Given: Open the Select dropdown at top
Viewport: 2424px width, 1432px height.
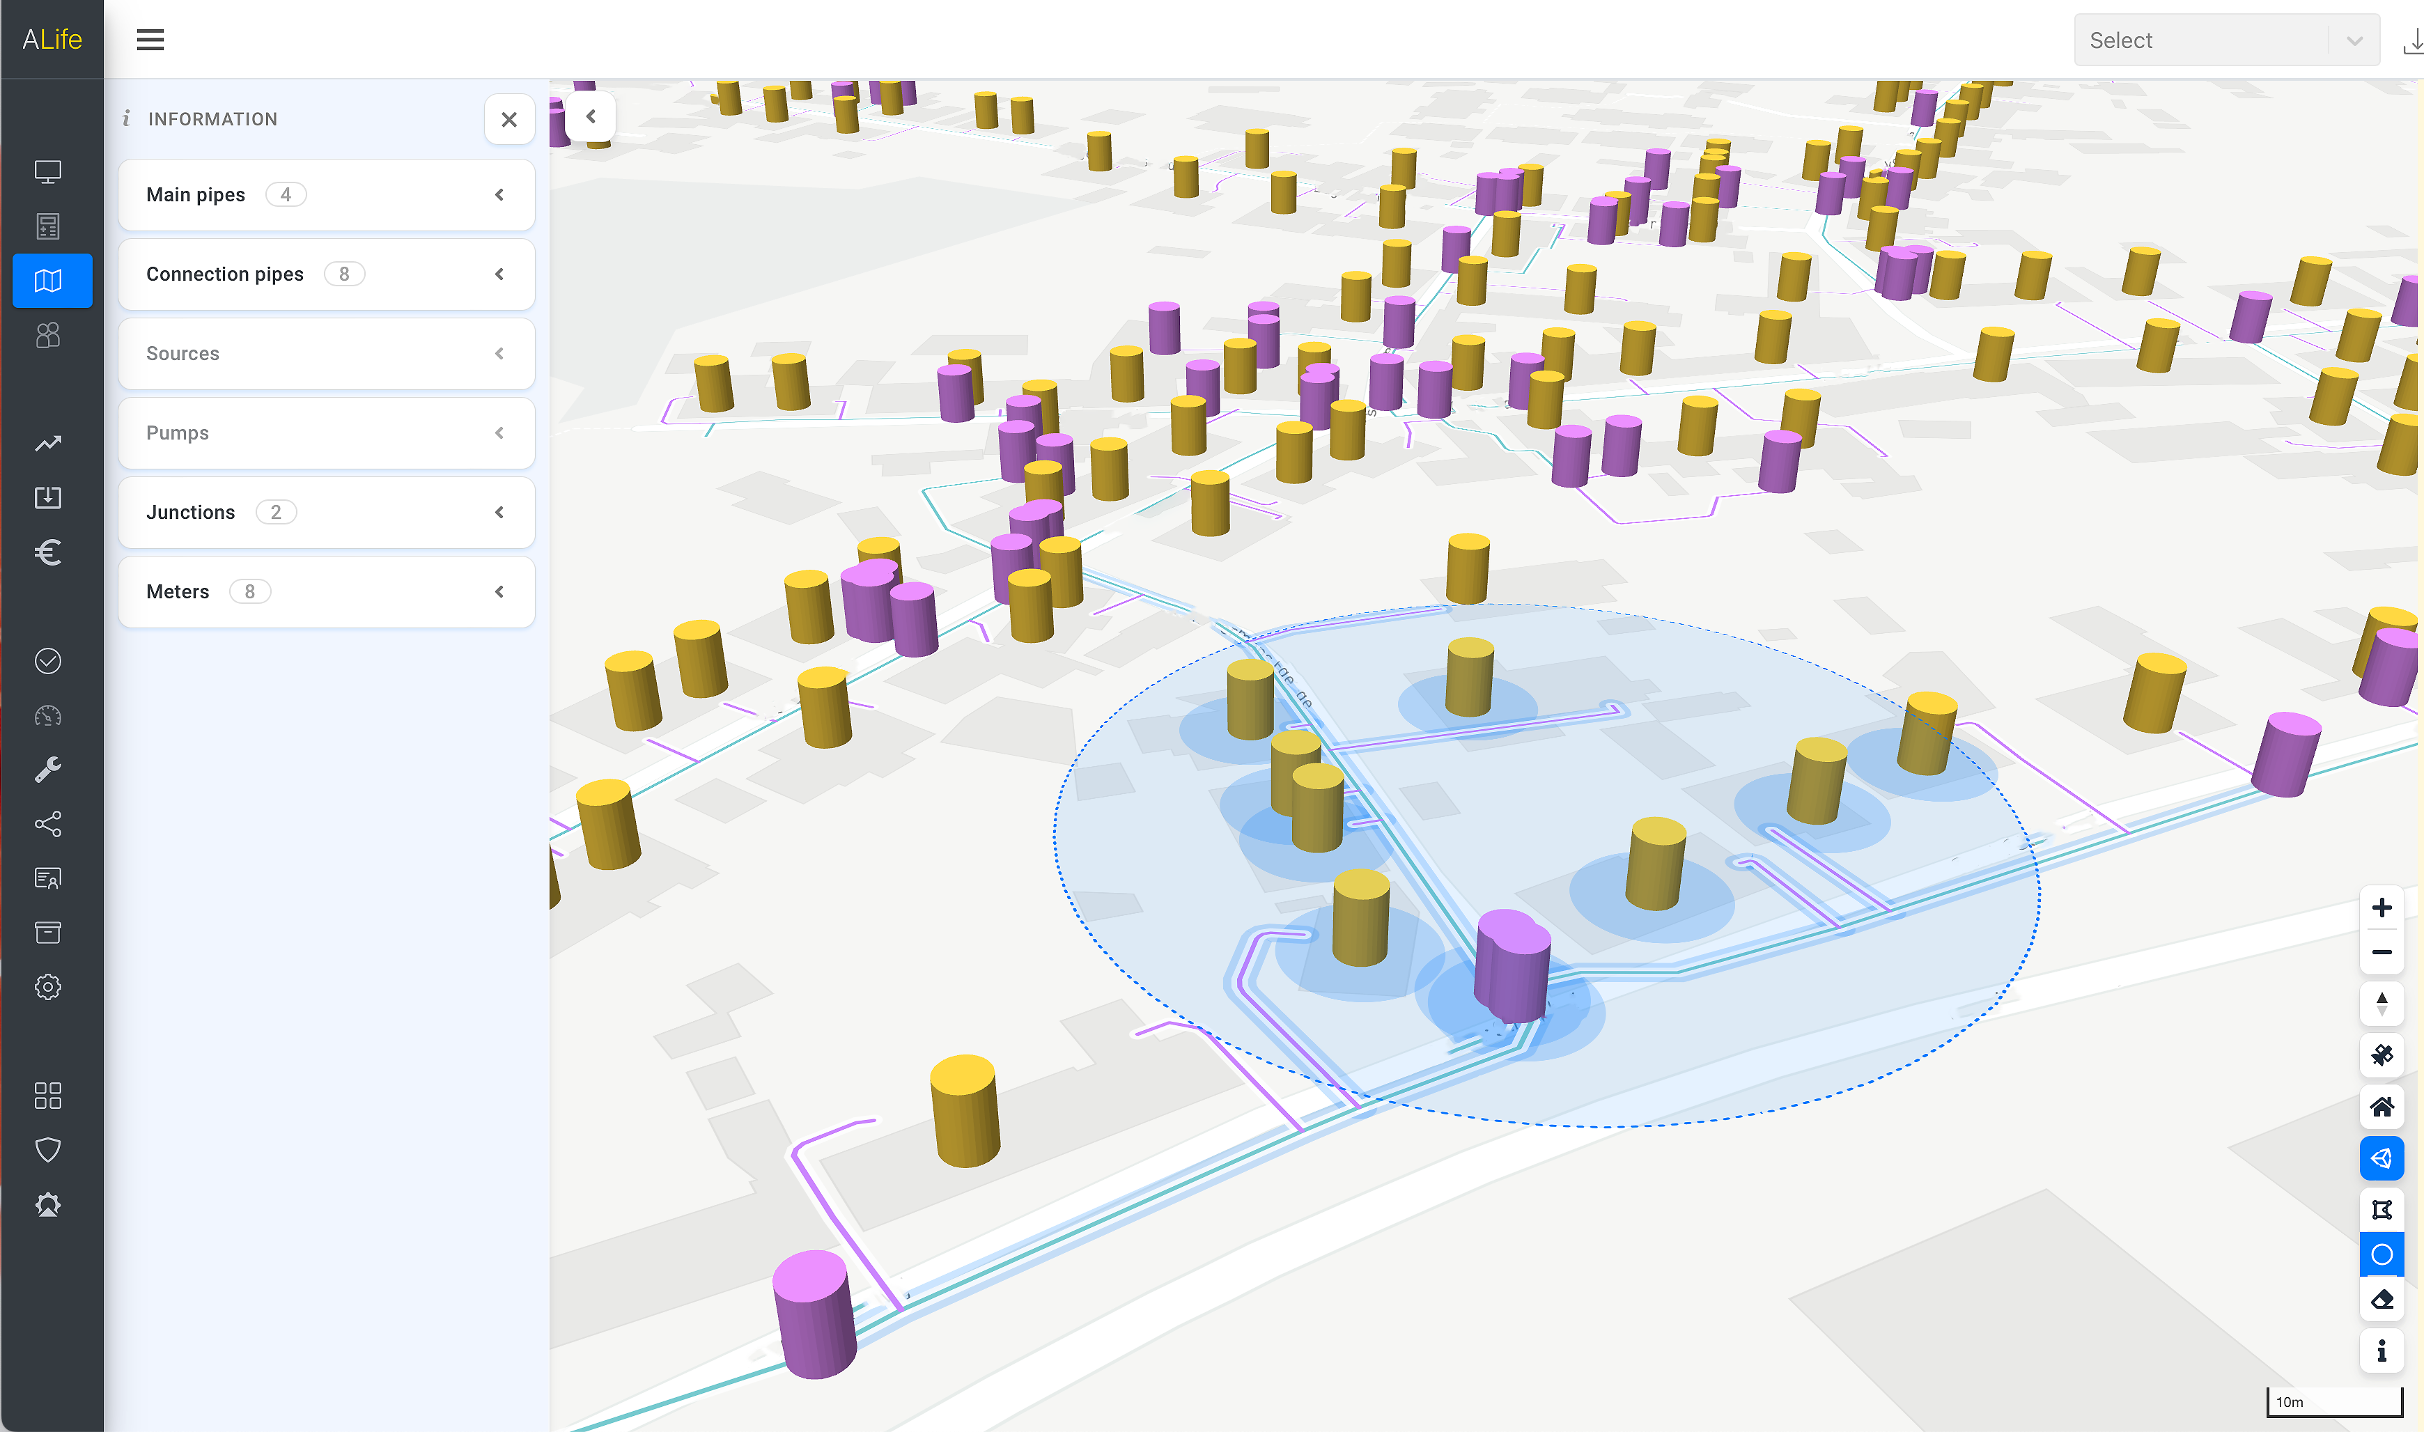Looking at the screenshot, I should 2225,40.
